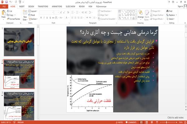Click the Find binoculars icon
Image resolution: width=187 pixels, height=124 pixels.
pyautogui.click(x=167, y=11)
